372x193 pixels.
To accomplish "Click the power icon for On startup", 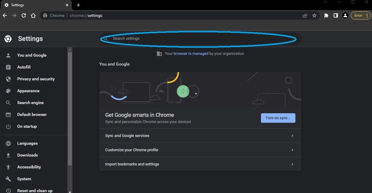I will (8, 126).
